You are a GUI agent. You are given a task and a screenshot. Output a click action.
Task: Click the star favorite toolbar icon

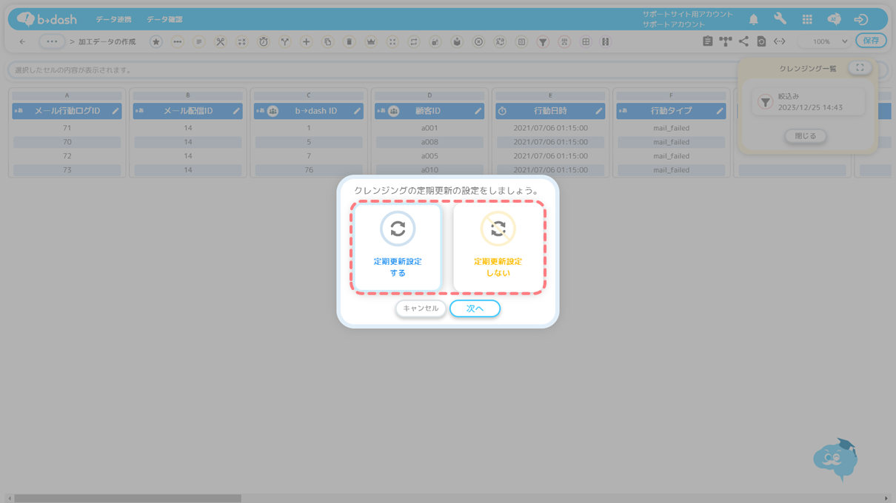(156, 42)
